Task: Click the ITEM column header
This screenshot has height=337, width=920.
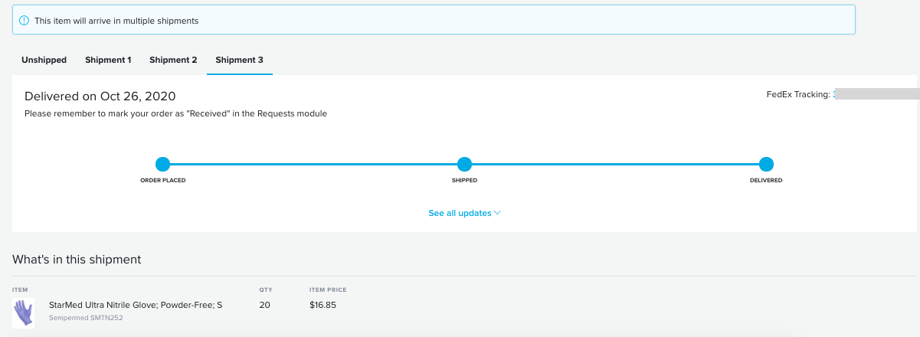Action: (19, 290)
